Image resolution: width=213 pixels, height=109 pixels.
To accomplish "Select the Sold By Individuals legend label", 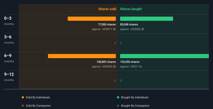I will pos(38,97).
